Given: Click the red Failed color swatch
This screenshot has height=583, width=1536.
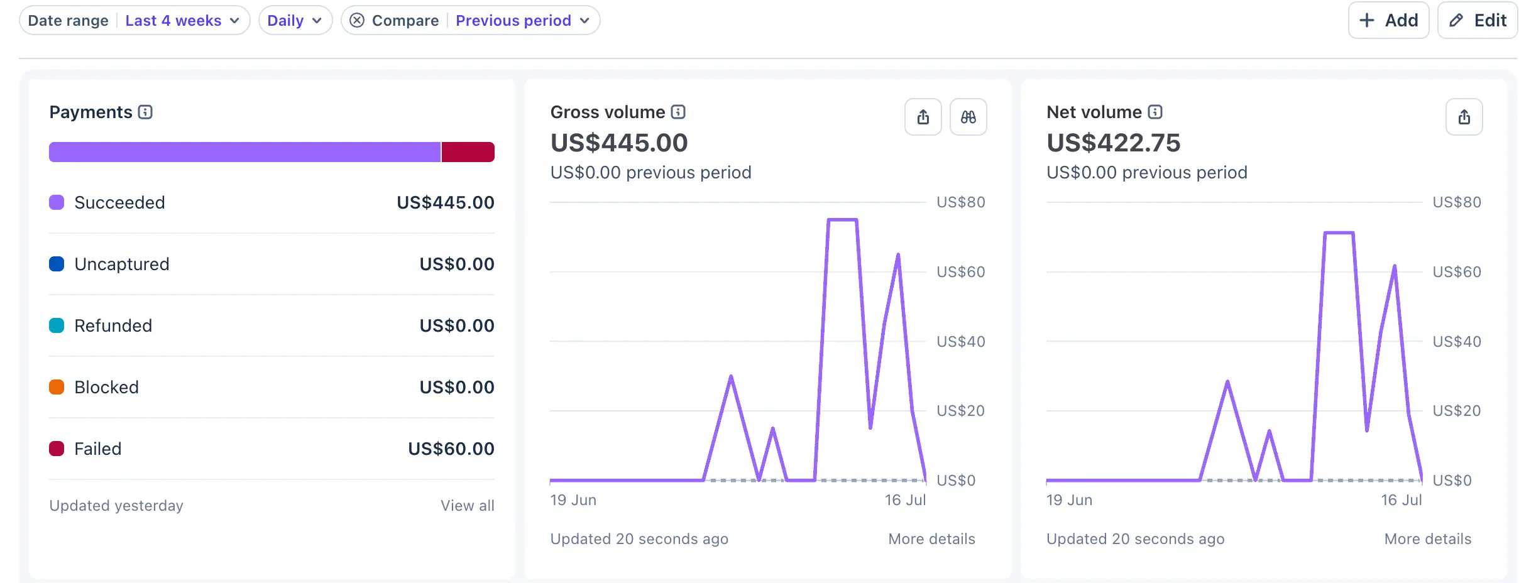Looking at the screenshot, I should (x=57, y=449).
